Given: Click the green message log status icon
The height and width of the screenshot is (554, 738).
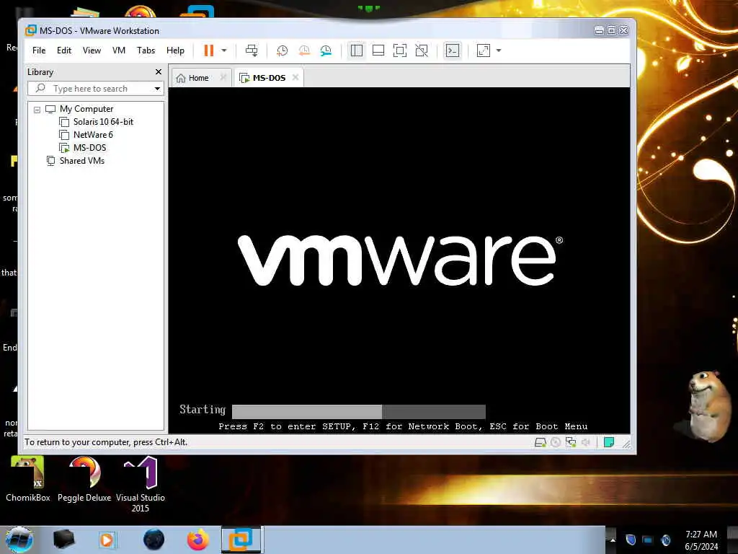Looking at the screenshot, I should pyautogui.click(x=608, y=442).
